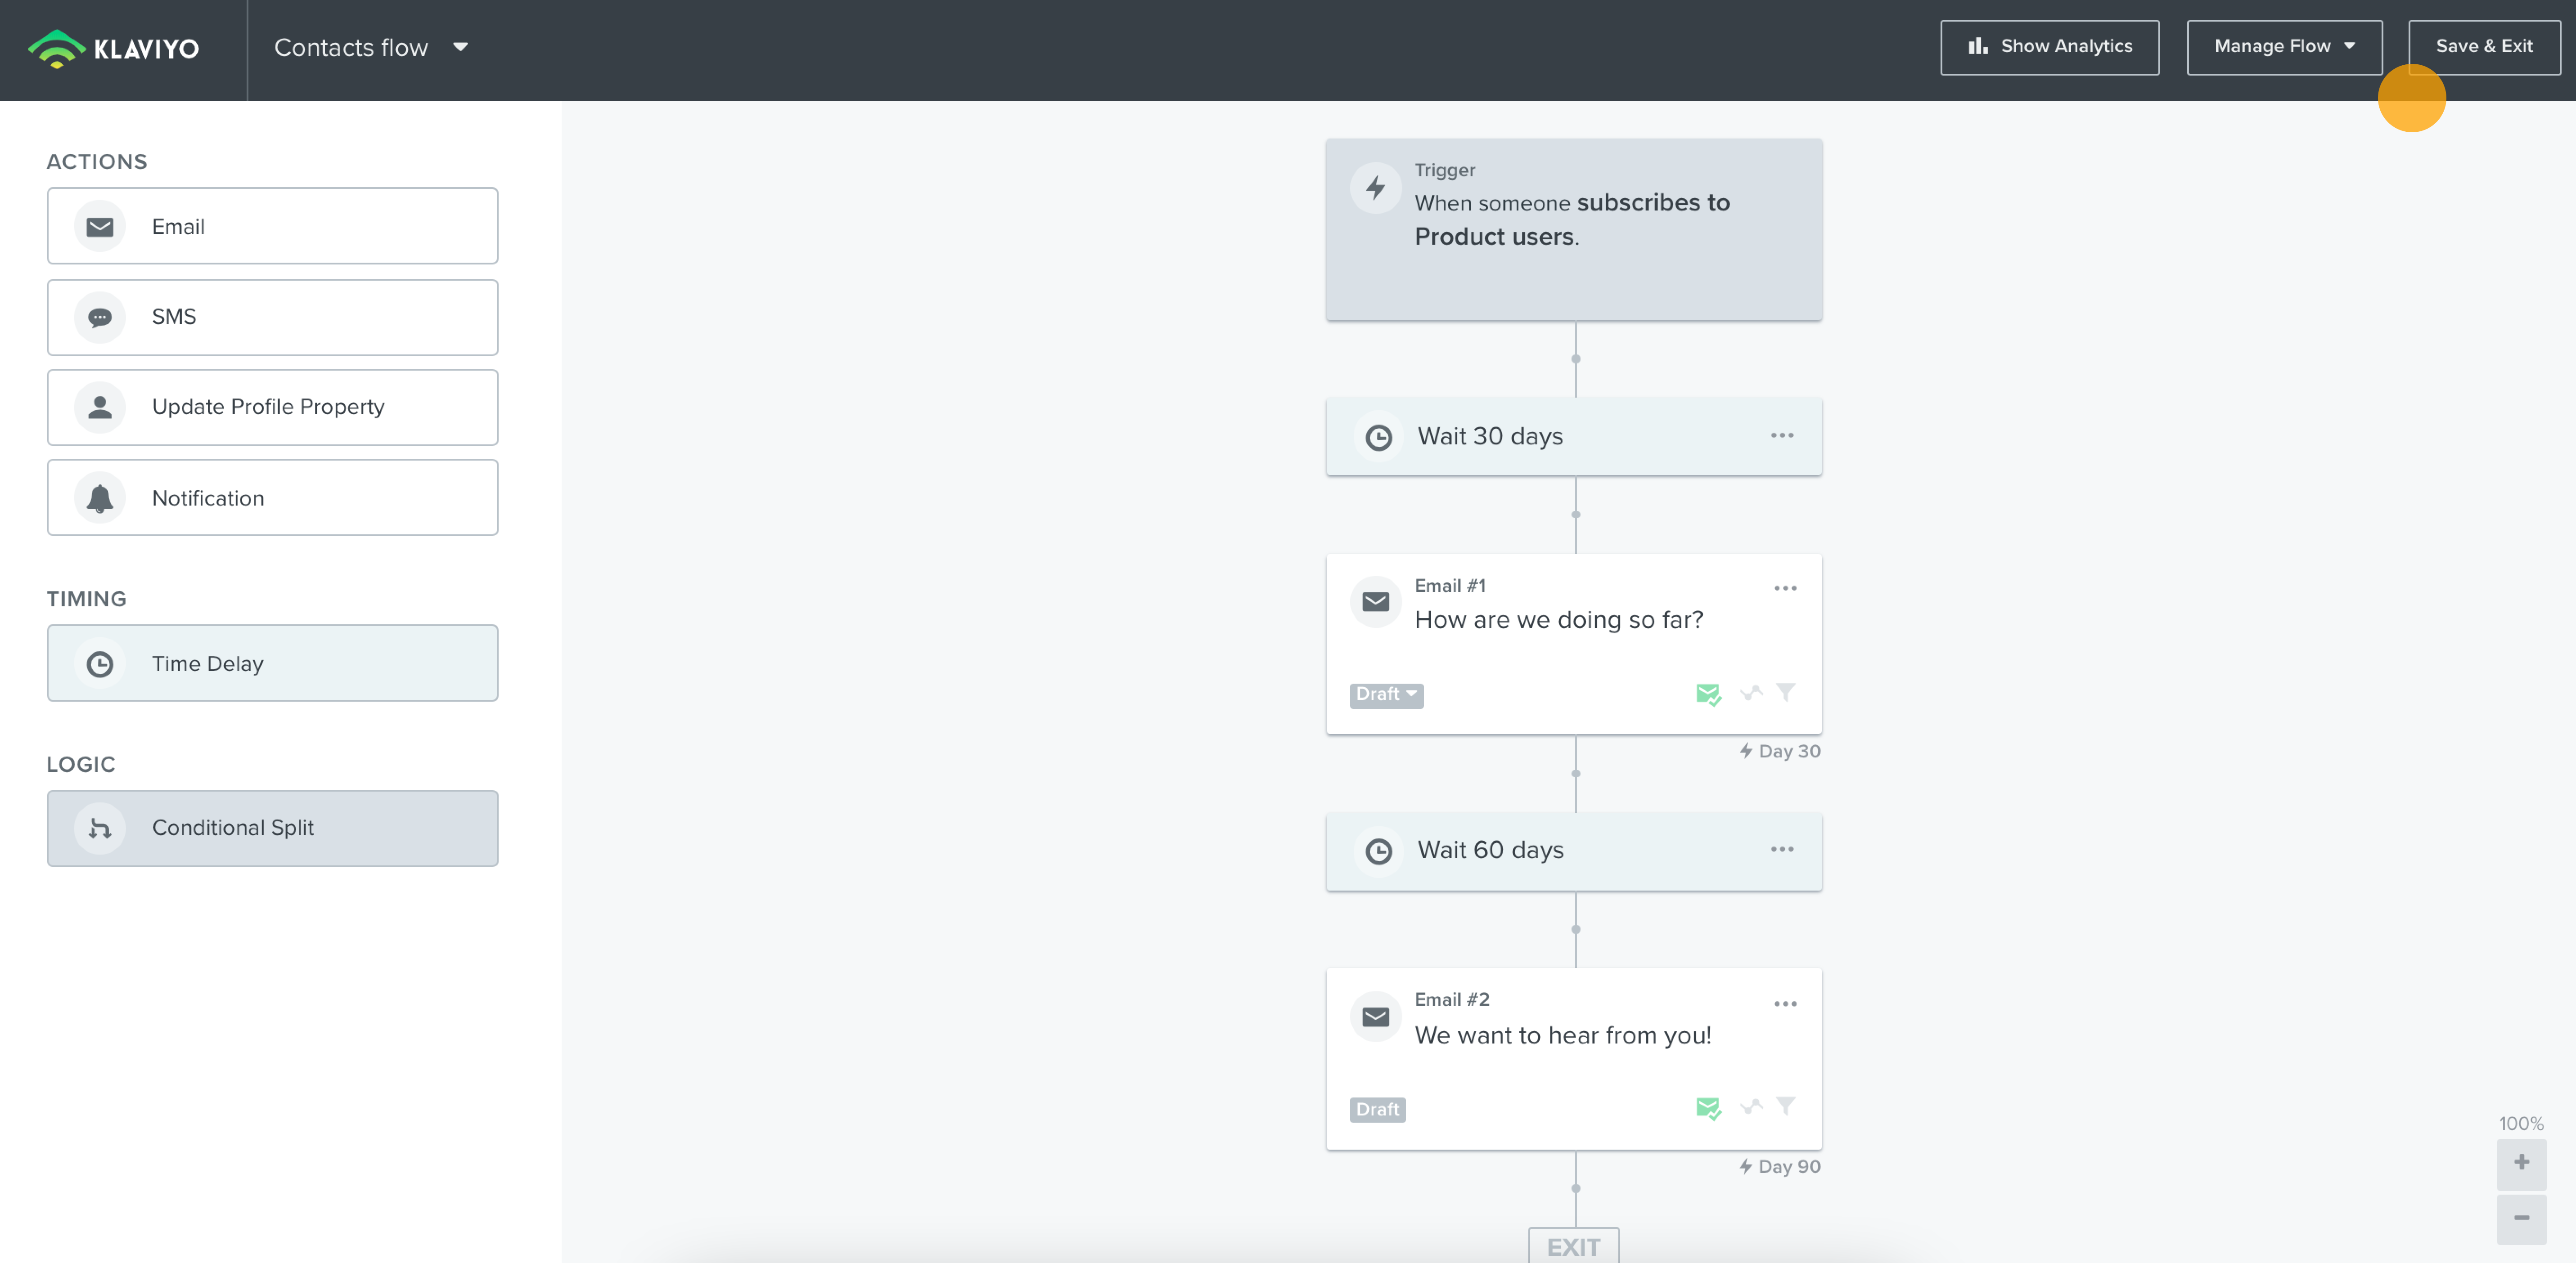
Task: Open the Contacts flow dropdown arrow
Action: (x=460, y=47)
